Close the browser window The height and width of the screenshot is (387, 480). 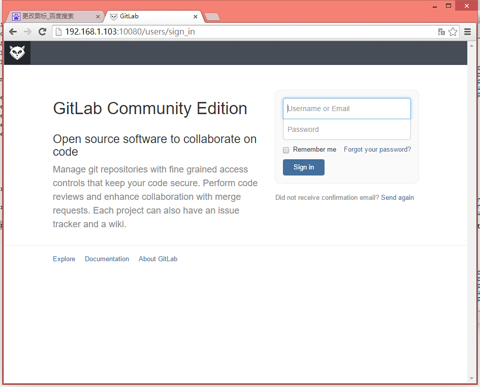pos(466,6)
